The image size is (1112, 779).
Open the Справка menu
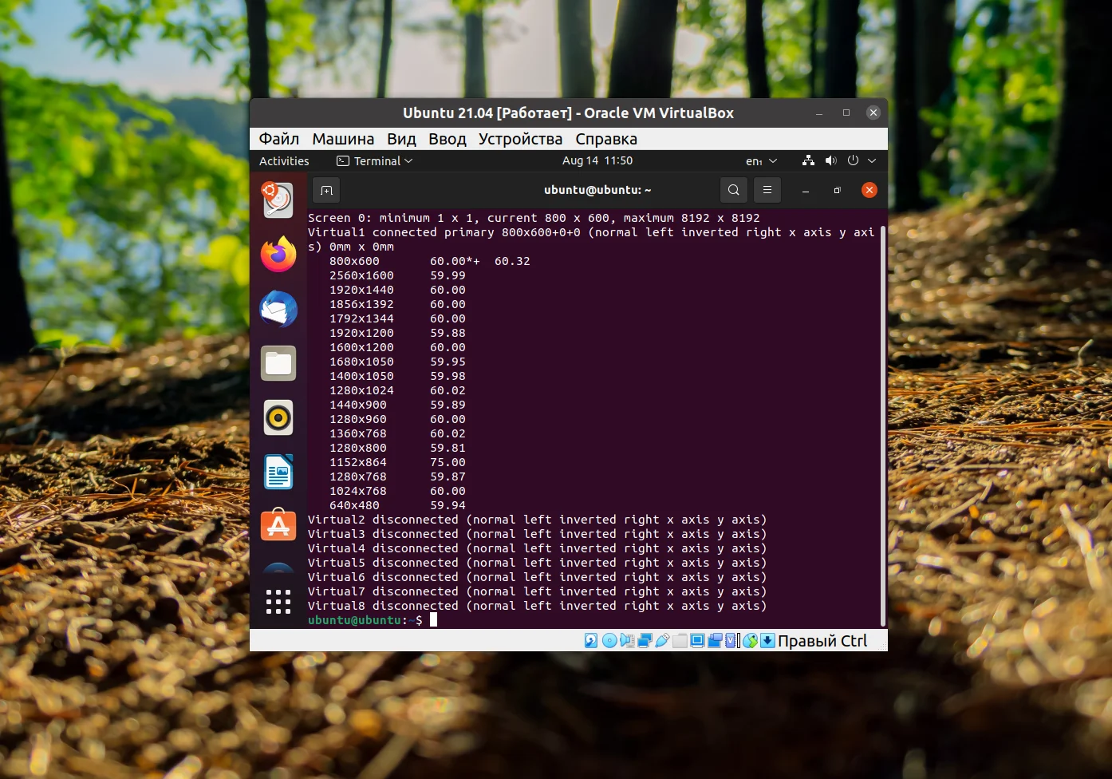pos(606,139)
